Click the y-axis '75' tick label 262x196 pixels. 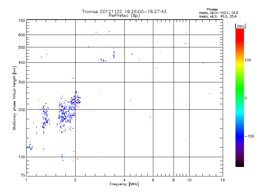click(x=23, y=175)
